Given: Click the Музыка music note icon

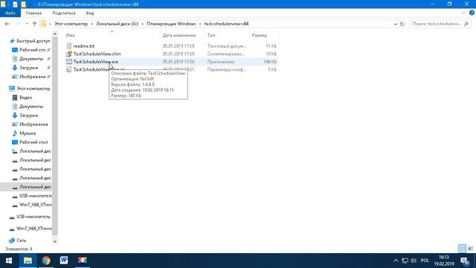Looking at the screenshot, I should point(15,133).
